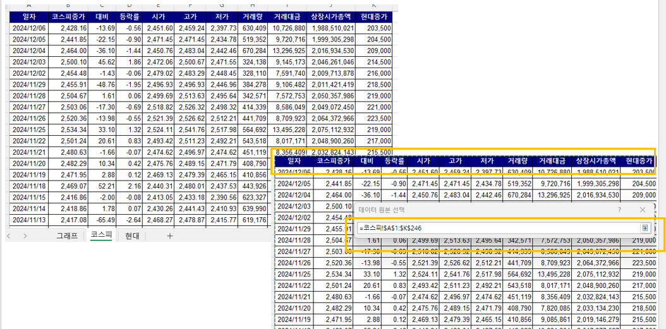Select rate cell -2.64

click(x=129, y=220)
